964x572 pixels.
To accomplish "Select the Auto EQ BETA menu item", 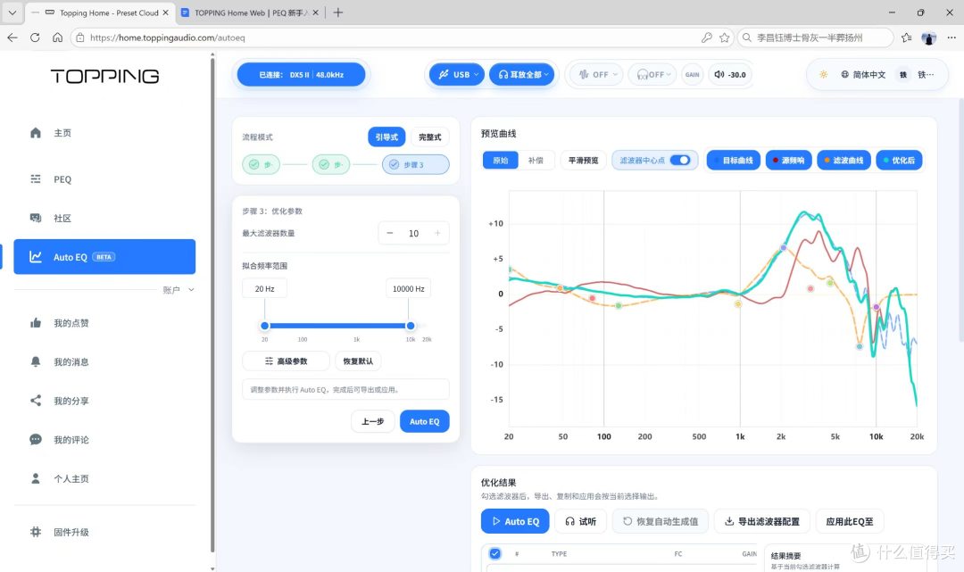I will coord(104,257).
